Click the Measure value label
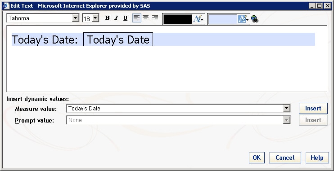 coord(36,109)
